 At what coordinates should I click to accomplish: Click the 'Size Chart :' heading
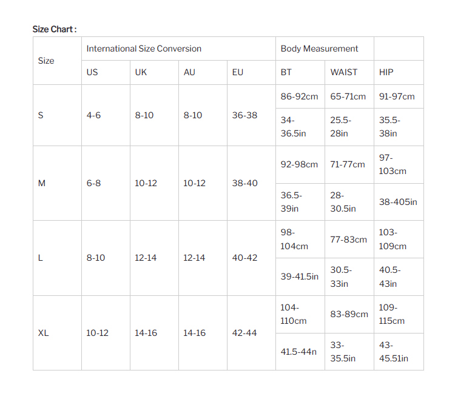55,29
